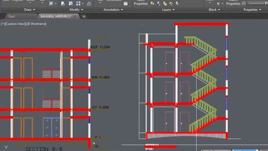Viewport: 268px width, 151px height.
Task: Click the lineweight icon beside Match Properties
Action: click(244, 3)
